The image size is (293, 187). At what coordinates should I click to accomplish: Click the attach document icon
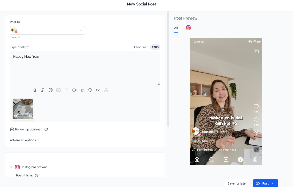tap(66, 90)
